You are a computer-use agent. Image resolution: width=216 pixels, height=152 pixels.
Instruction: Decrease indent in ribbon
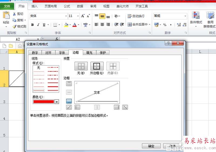coord(116,25)
